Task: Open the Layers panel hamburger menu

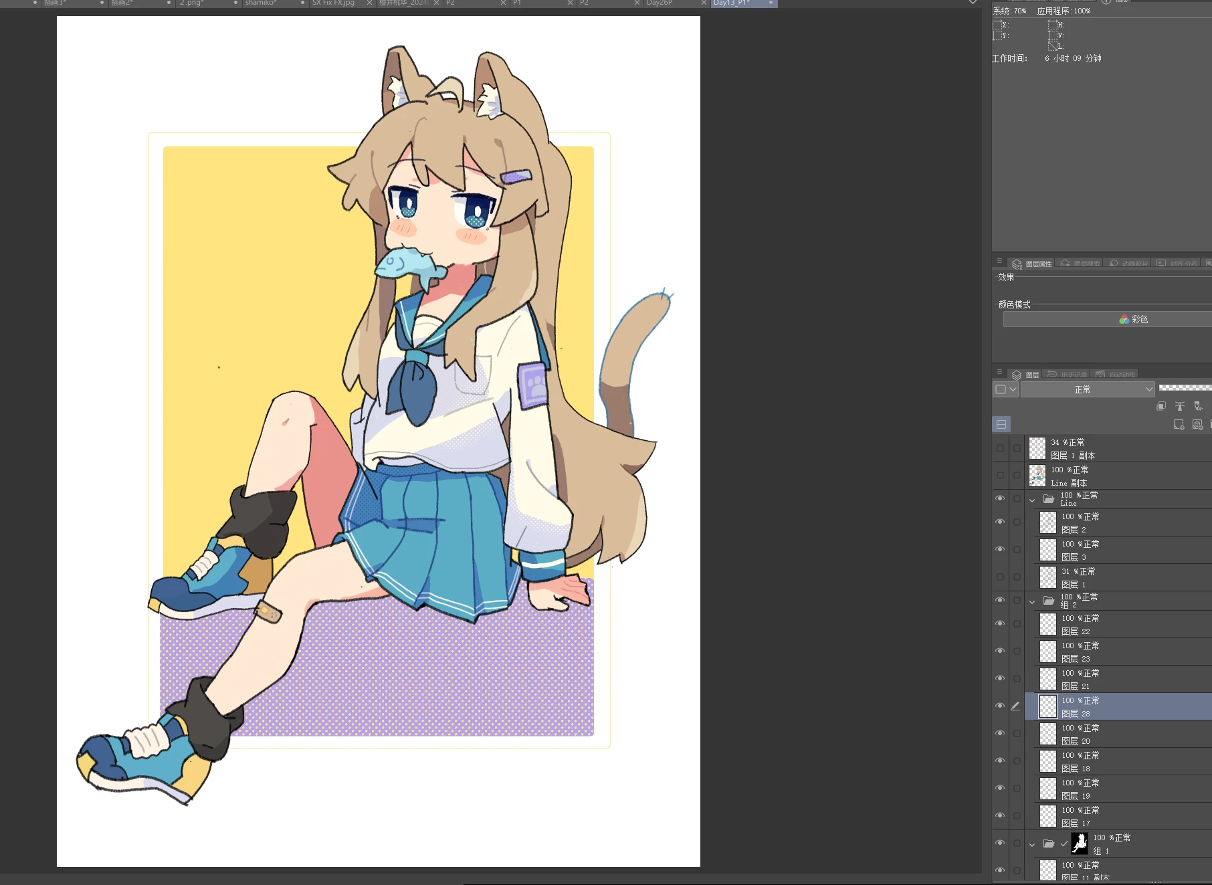Action: (x=999, y=372)
